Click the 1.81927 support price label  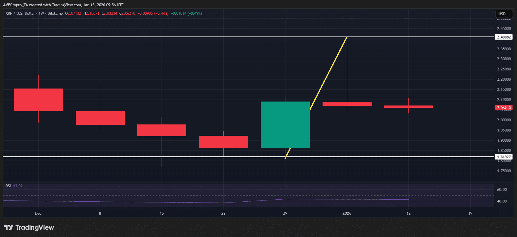(x=503, y=157)
